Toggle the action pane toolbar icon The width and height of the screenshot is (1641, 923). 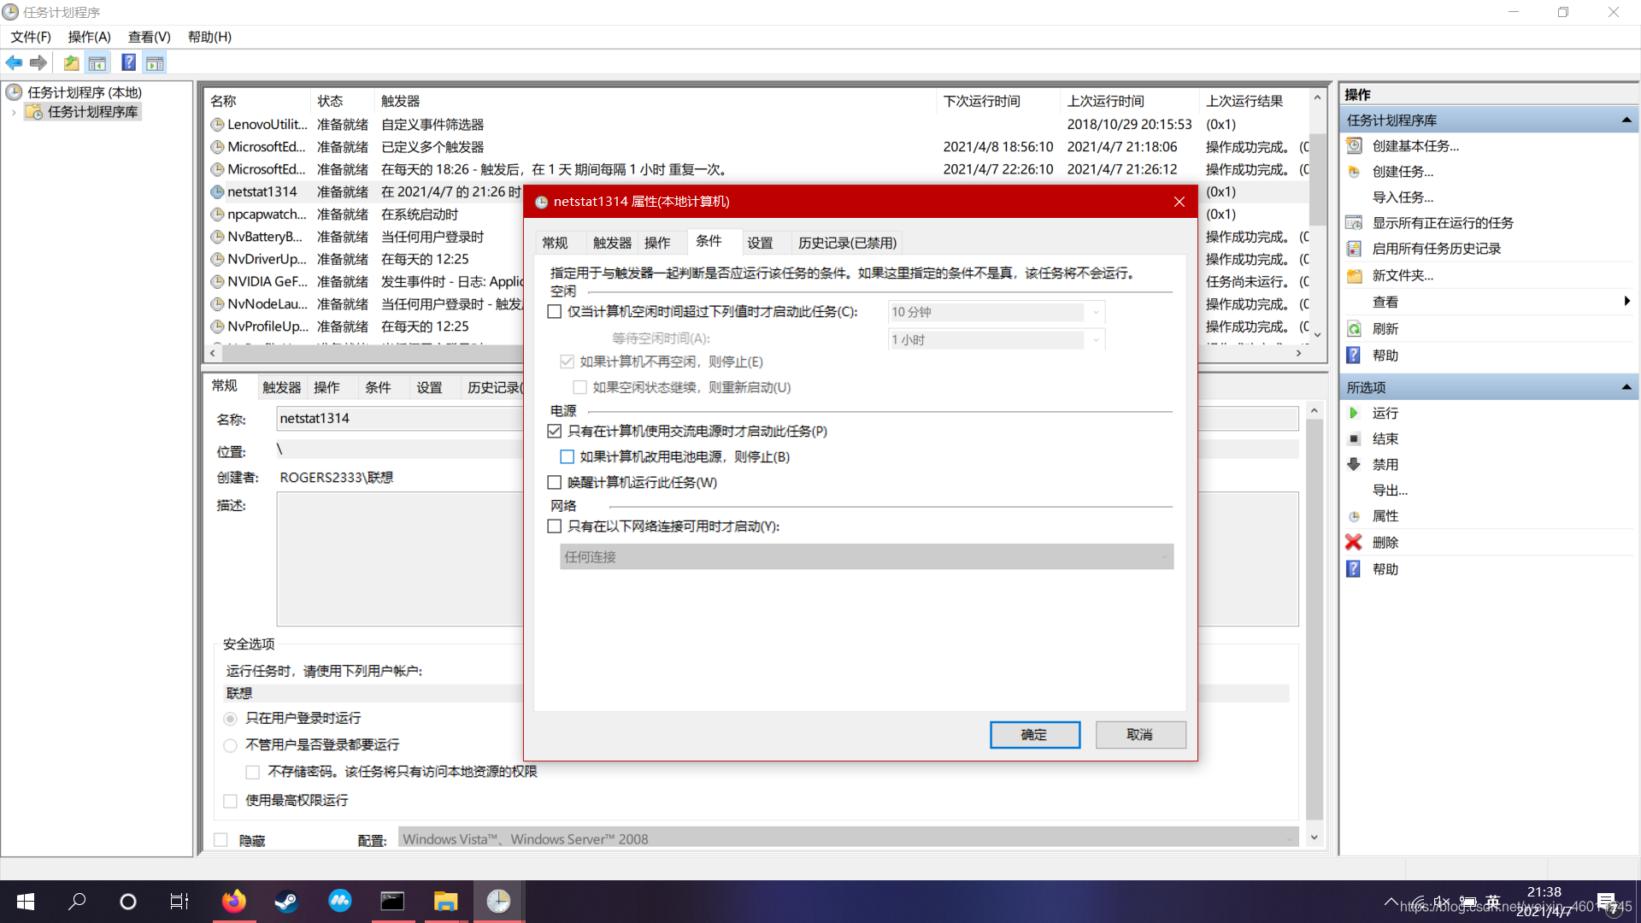(x=155, y=62)
